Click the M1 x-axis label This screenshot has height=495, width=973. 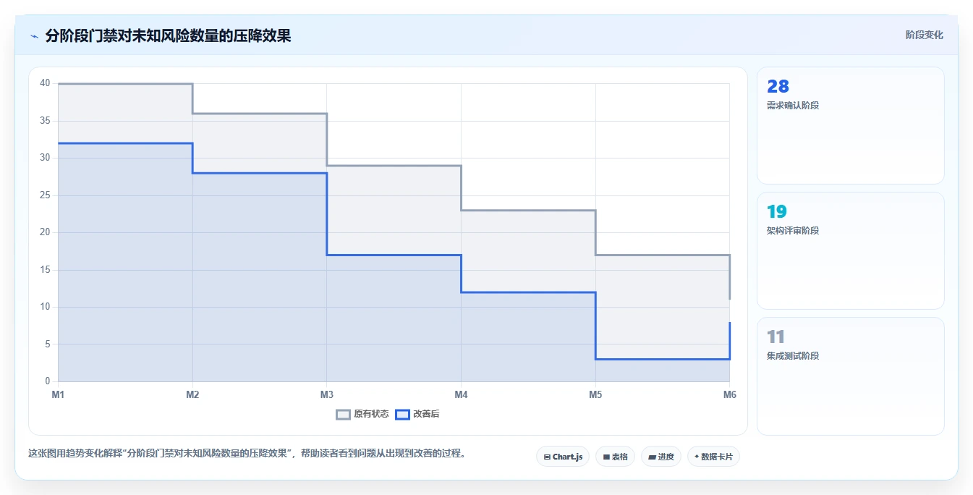58,394
